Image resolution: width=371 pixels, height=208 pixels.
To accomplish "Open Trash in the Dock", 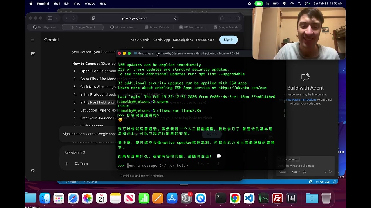I will pos(326,198).
